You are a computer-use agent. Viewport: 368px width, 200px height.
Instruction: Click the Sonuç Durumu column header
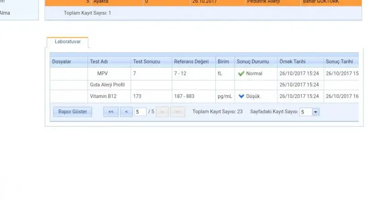[x=252, y=62]
